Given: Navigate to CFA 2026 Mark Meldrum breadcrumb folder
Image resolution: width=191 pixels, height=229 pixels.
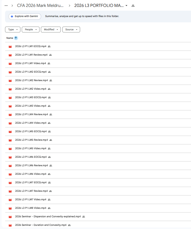Looking at the screenshot, I should click(x=40, y=6).
